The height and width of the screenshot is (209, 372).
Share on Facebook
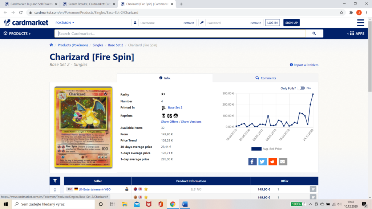(252, 161)
